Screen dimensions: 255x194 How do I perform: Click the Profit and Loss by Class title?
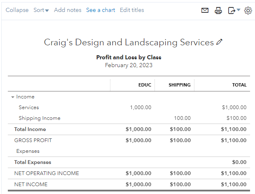(129, 57)
